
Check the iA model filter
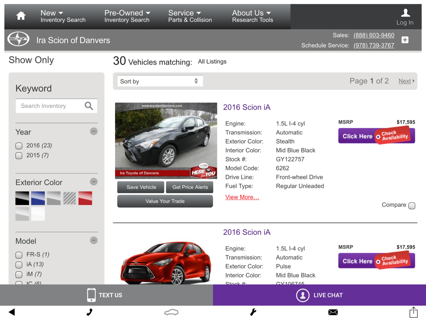(x=19, y=265)
